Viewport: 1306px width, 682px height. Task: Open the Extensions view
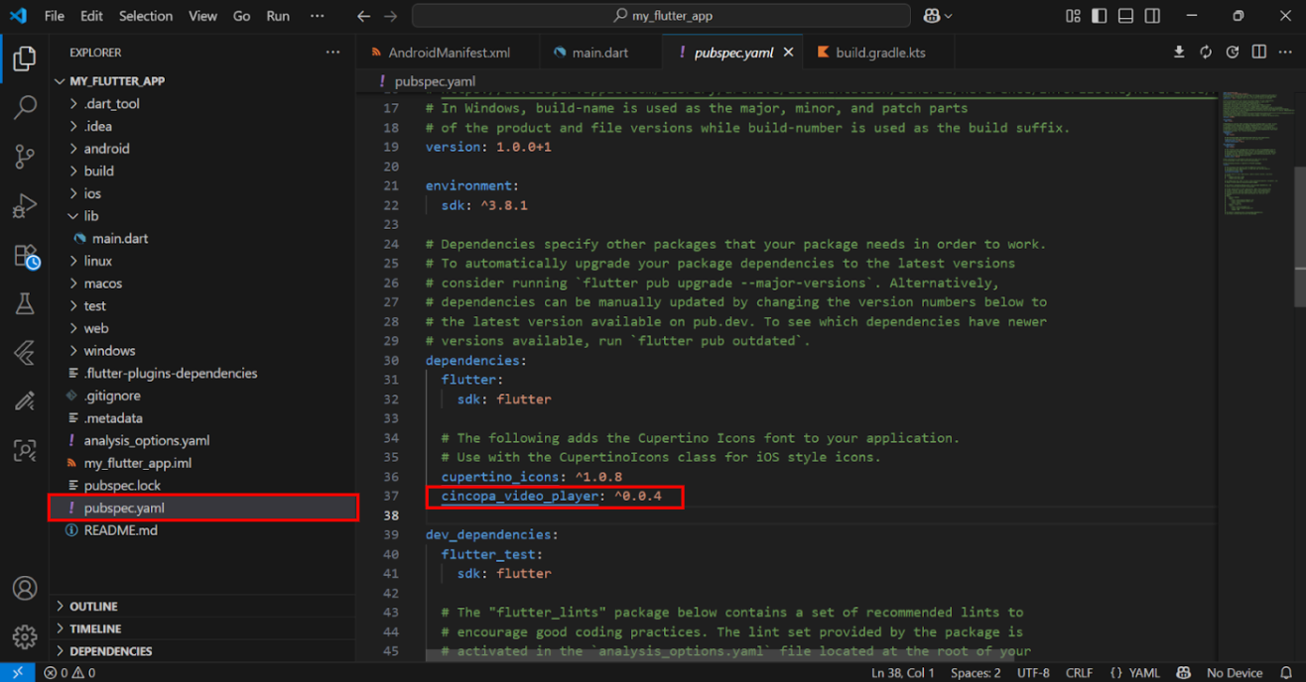coord(25,256)
